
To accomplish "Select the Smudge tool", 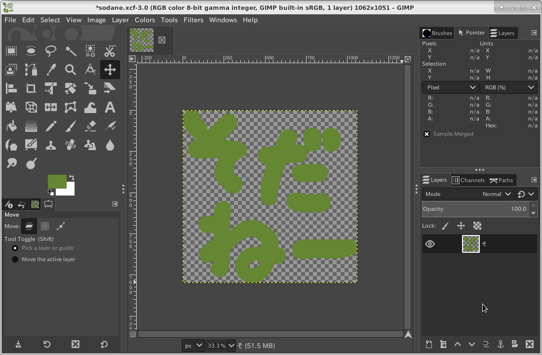I will pyautogui.click(x=11, y=163).
